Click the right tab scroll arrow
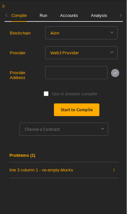 [121, 15]
